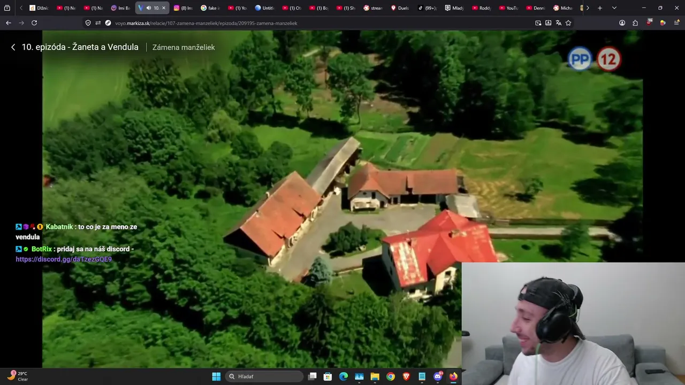Viewport: 685px width, 385px height.
Task: Click the '10. epizóda - Žaneta a Vendula' title
Action: point(80,47)
